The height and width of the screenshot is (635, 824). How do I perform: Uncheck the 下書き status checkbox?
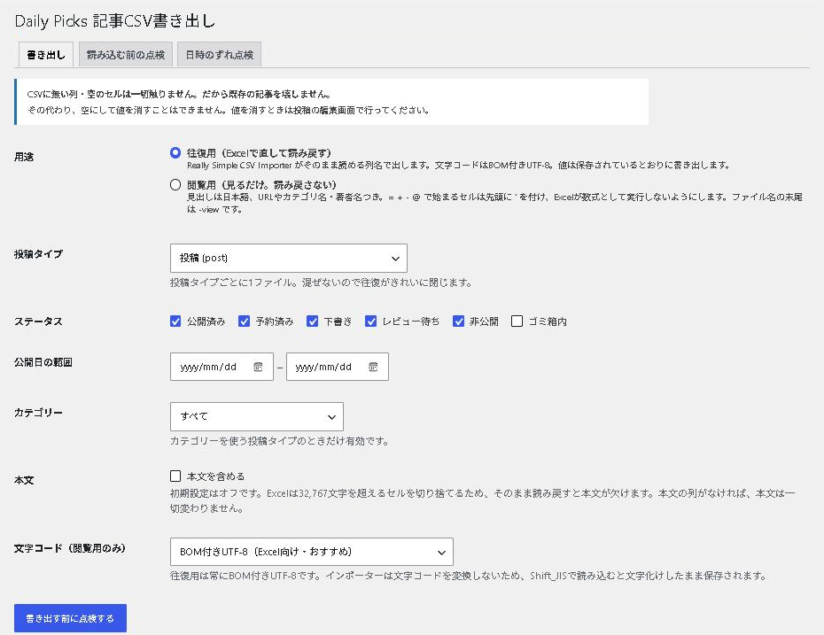[312, 321]
